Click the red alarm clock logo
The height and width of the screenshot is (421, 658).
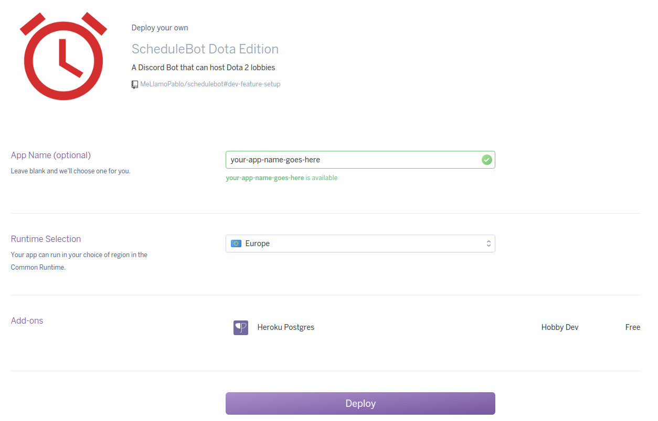point(63,56)
